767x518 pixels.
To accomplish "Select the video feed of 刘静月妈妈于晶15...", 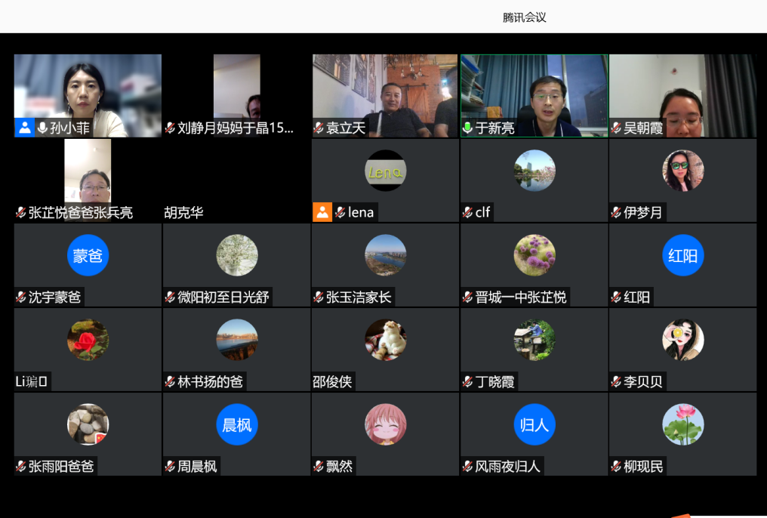I will [x=237, y=95].
